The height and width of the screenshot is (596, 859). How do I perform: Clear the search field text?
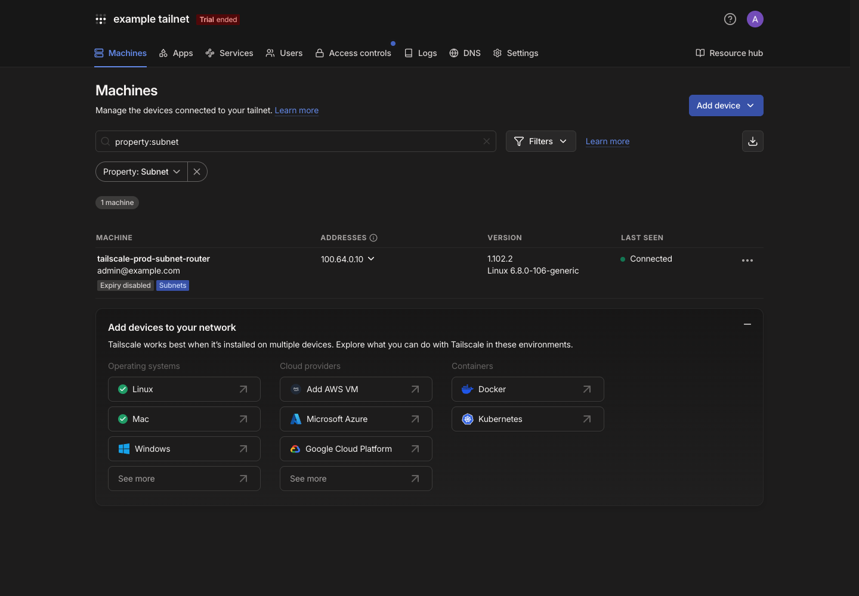pos(487,141)
